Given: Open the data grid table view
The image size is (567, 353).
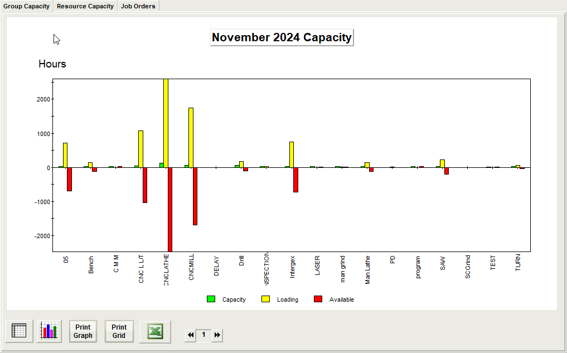Looking at the screenshot, I should point(19,331).
